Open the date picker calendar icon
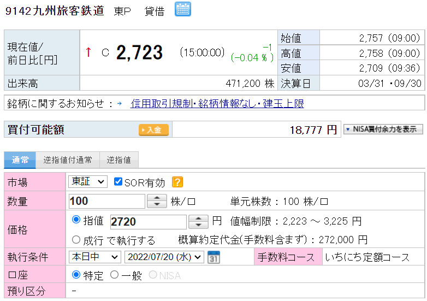 coord(213,257)
